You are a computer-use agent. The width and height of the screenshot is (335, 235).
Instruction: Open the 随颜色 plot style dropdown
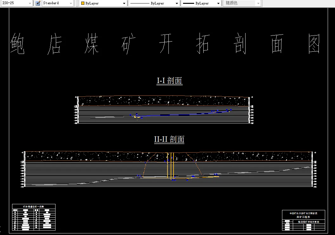click(x=242, y=3)
